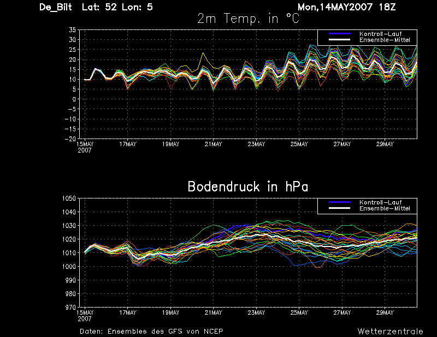Click the 1050 value on pressure axis
Screen dimensions: 437x337
69,198
